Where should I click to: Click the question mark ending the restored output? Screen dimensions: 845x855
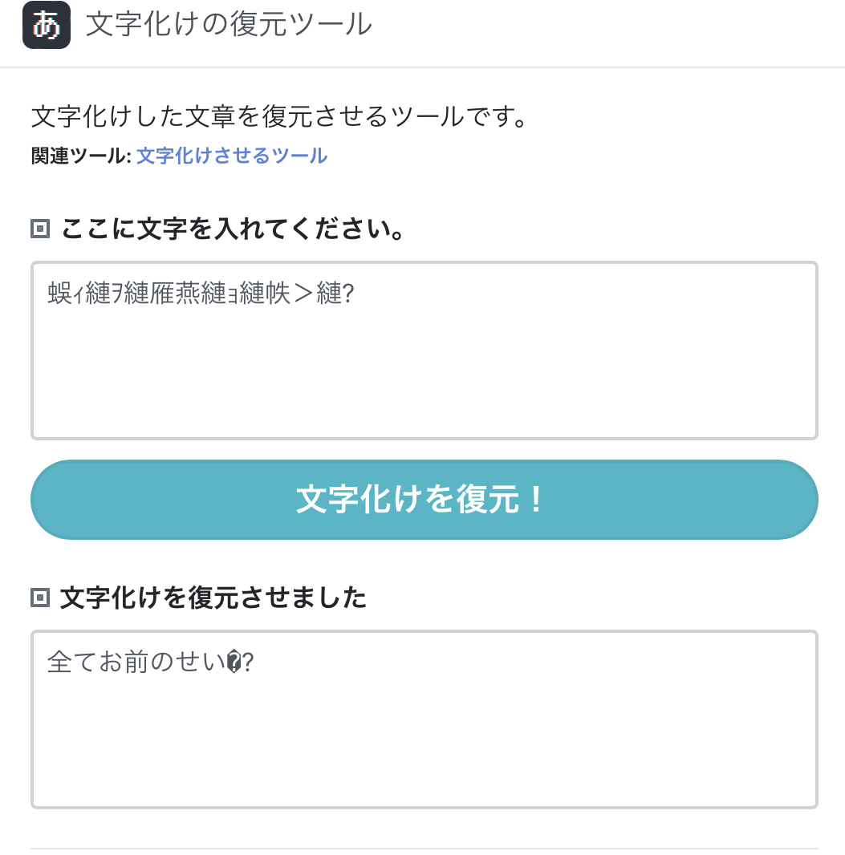point(248,663)
